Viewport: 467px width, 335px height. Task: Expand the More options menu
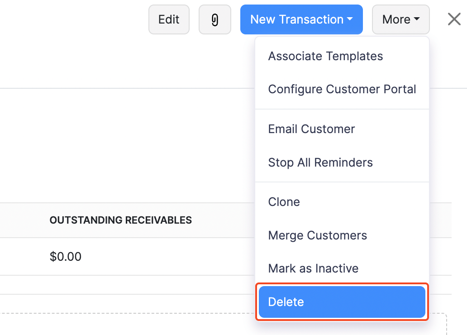400,19
